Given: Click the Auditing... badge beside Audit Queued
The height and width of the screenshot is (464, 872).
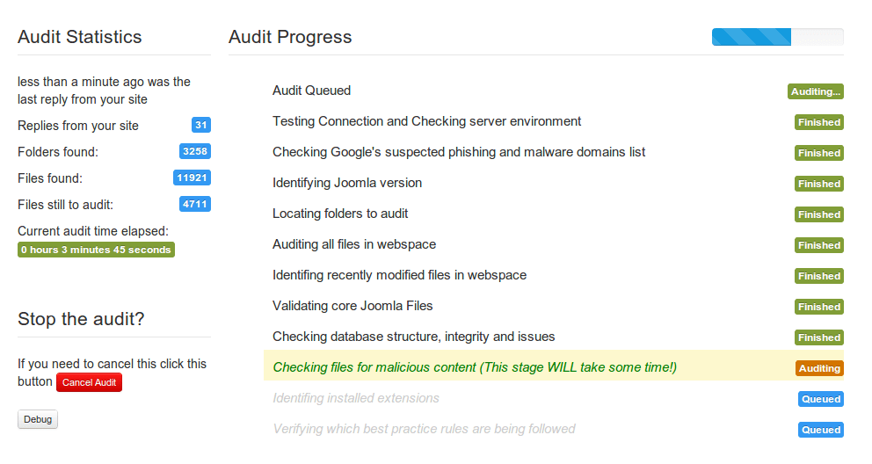Looking at the screenshot, I should (816, 91).
